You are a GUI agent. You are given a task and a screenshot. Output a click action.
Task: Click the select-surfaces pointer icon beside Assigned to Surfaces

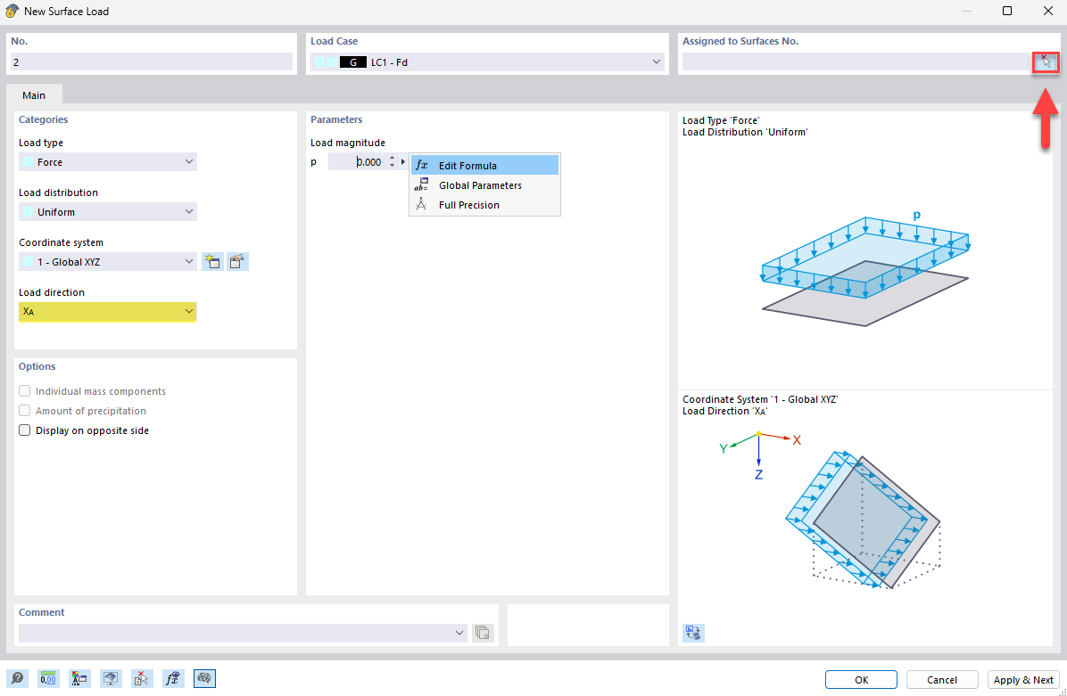click(x=1045, y=61)
